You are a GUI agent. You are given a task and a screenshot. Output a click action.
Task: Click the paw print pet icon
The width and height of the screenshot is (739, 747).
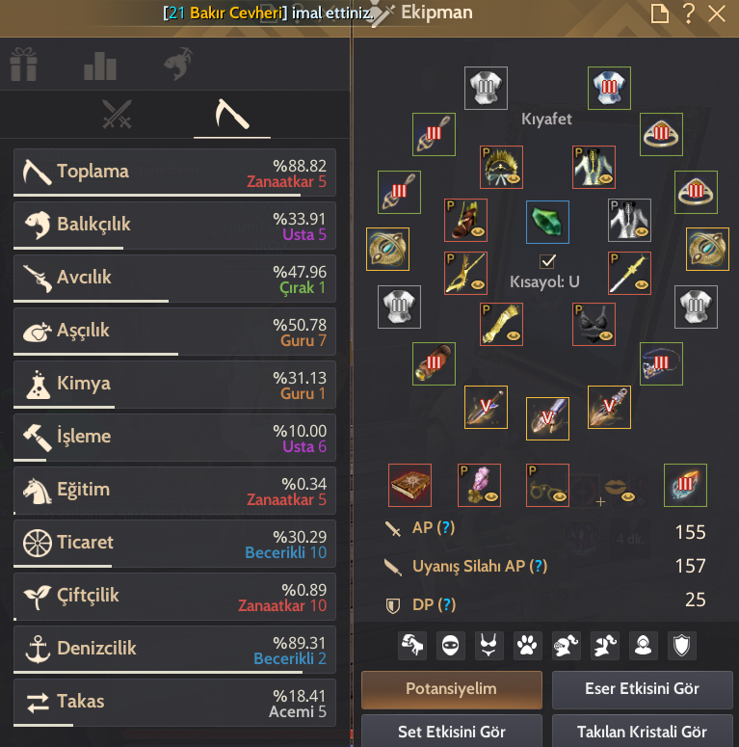click(x=528, y=646)
